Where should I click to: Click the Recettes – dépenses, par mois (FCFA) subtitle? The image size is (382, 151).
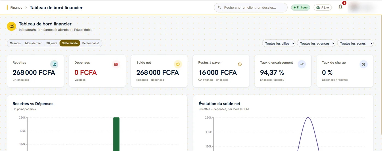(x=224, y=109)
